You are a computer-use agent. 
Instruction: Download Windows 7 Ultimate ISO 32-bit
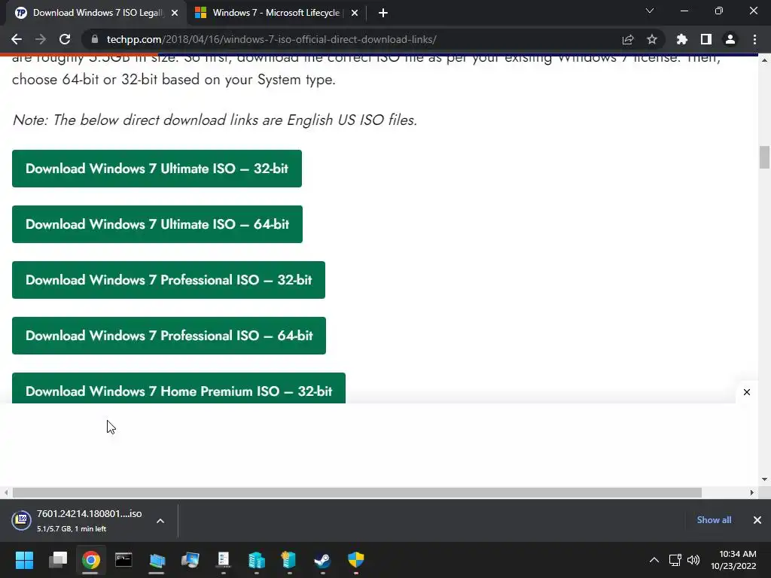[157, 169]
